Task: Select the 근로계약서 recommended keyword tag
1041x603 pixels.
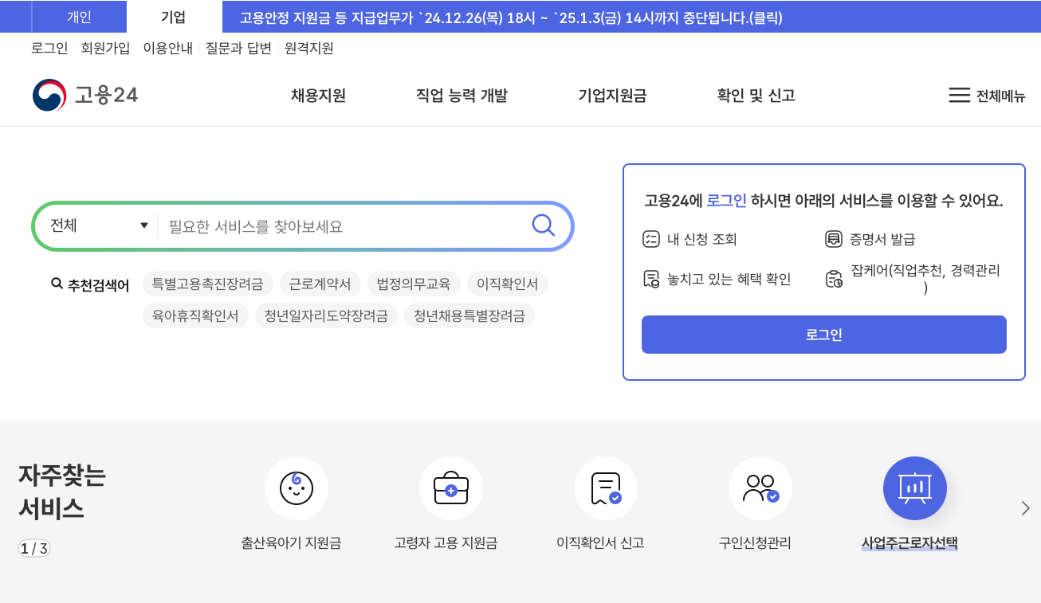Action: click(319, 284)
